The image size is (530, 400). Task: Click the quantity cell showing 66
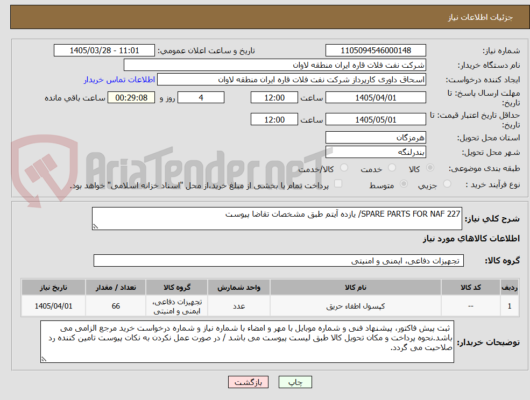116,306
